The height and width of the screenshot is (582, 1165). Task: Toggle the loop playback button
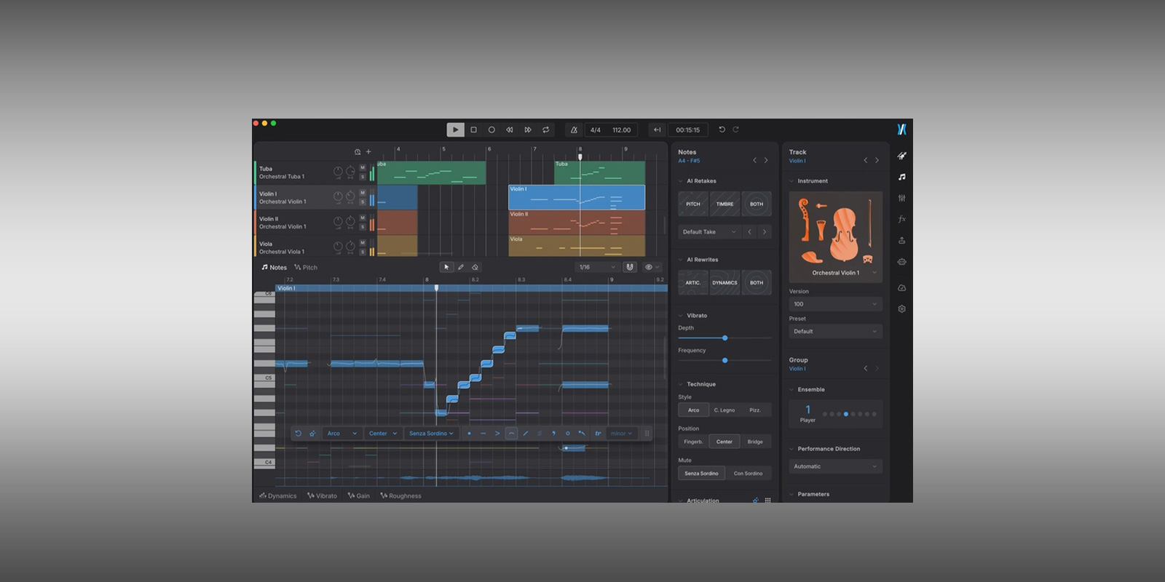pos(545,129)
